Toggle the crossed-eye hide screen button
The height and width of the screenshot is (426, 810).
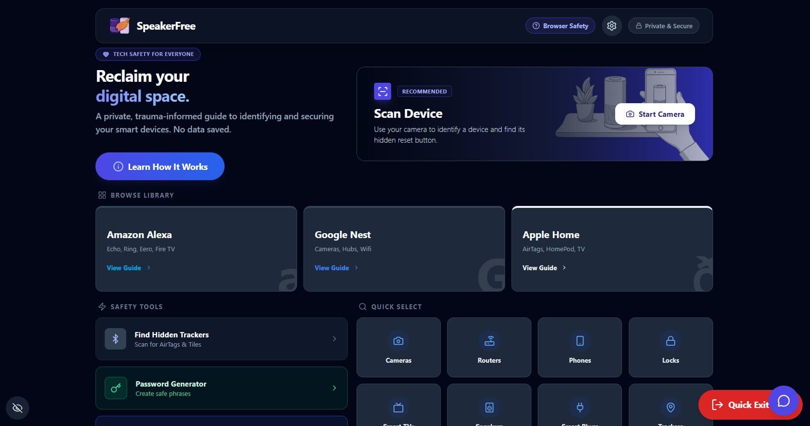(x=18, y=407)
